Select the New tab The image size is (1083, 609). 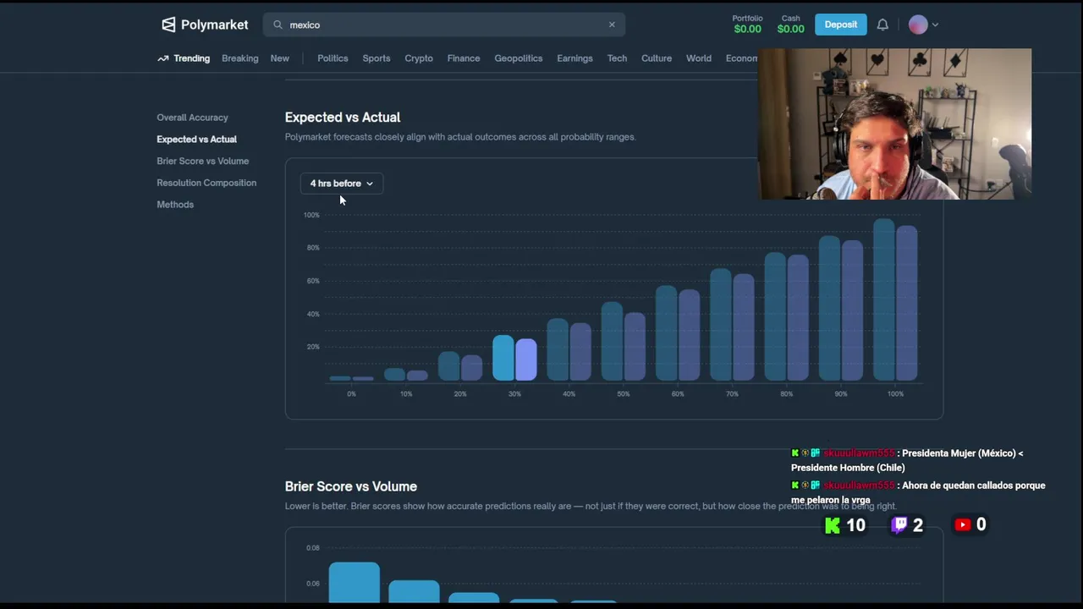(x=279, y=58)
